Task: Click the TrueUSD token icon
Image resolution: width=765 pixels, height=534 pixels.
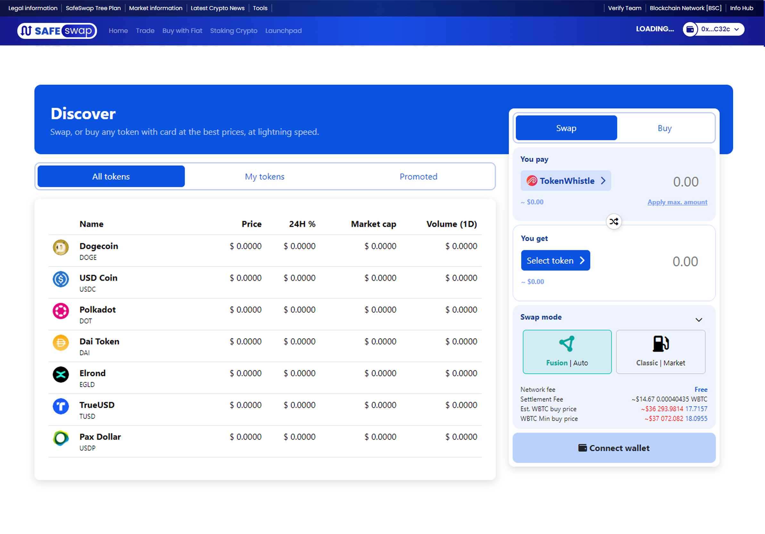Action: pos(61,406)
